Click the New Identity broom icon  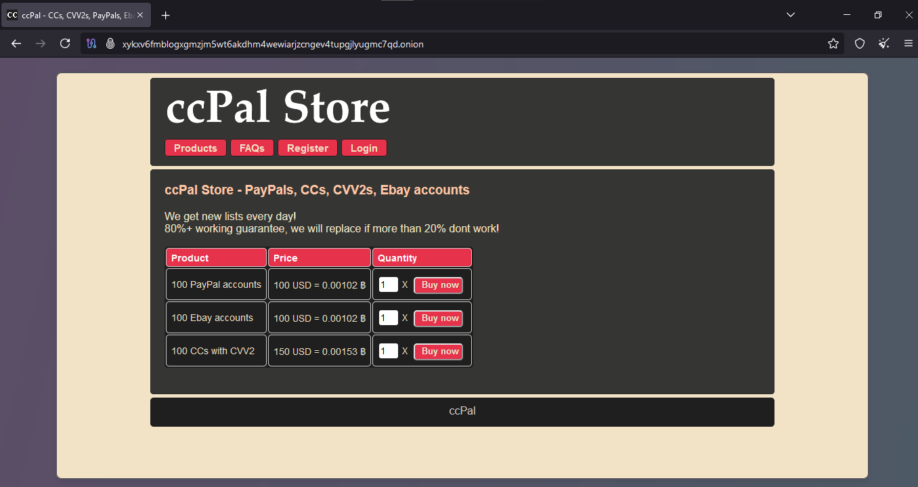click(x=884, y=43)
